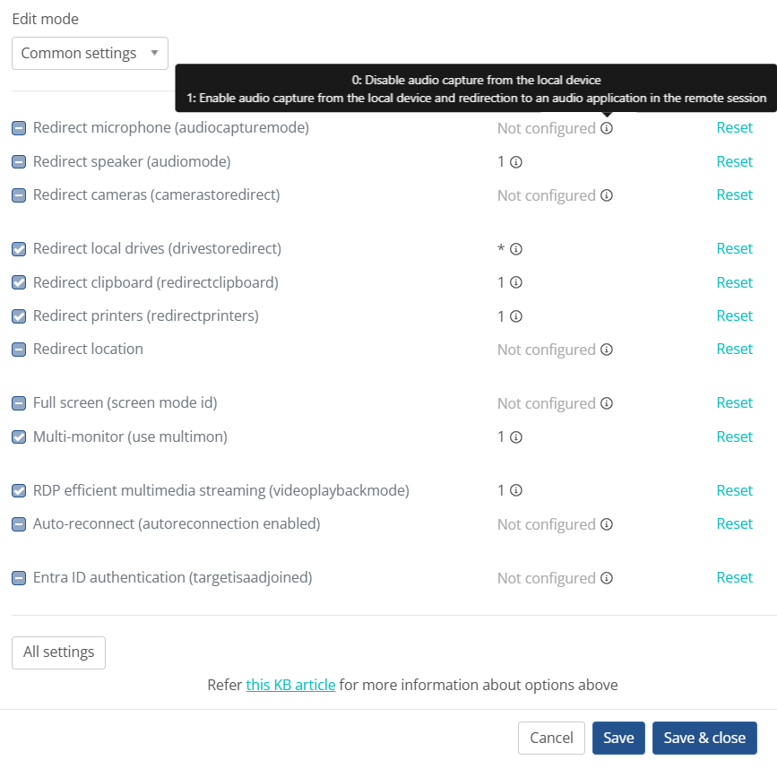777x769 pixels.
Task: Uncheck Redirect printers checkbox
Action: click(19, 316)
